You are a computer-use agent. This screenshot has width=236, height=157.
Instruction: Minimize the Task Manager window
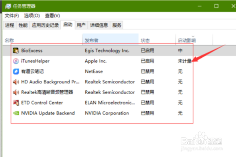point(199,6)
